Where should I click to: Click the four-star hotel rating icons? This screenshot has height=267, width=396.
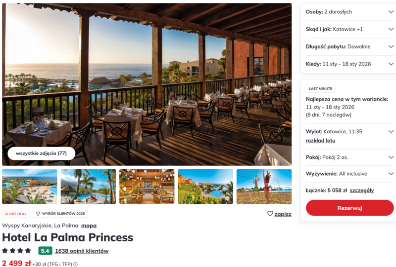pos(16,251)
